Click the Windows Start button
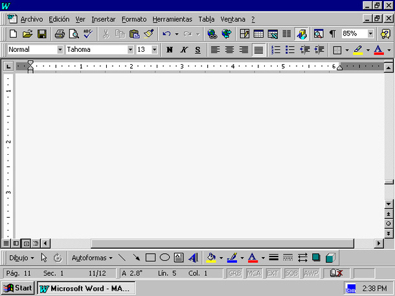Viewport: 395px width, 296px height. pyautogui.click(x=17, y=288)
